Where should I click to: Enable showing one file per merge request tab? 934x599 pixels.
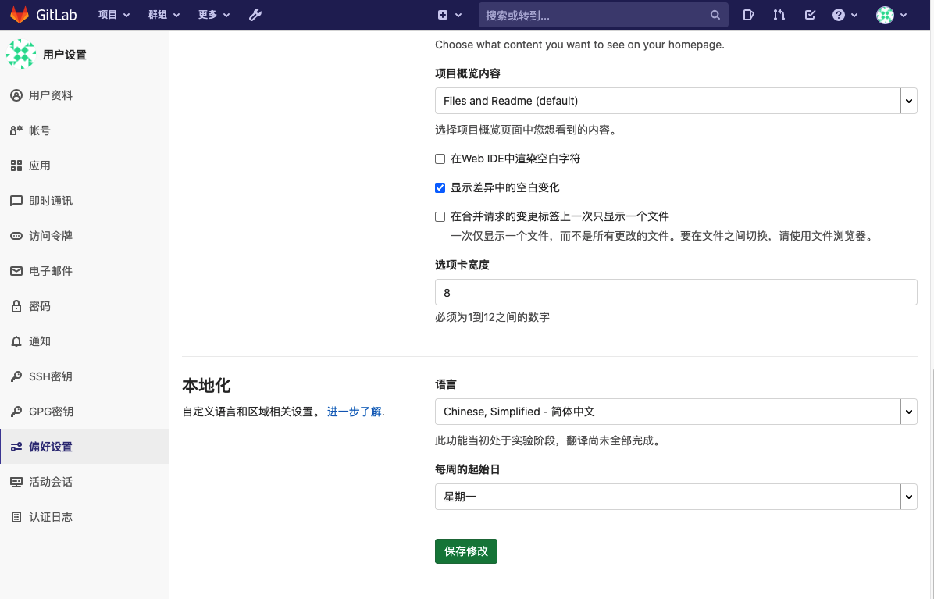[x=440, y=216]
